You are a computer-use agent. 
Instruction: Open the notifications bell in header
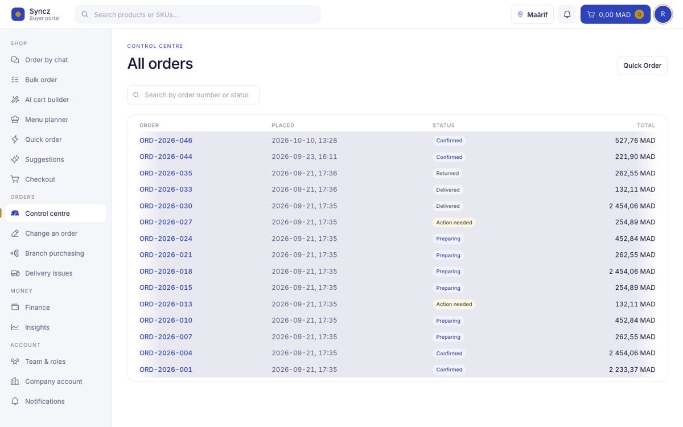pos(567,14)
